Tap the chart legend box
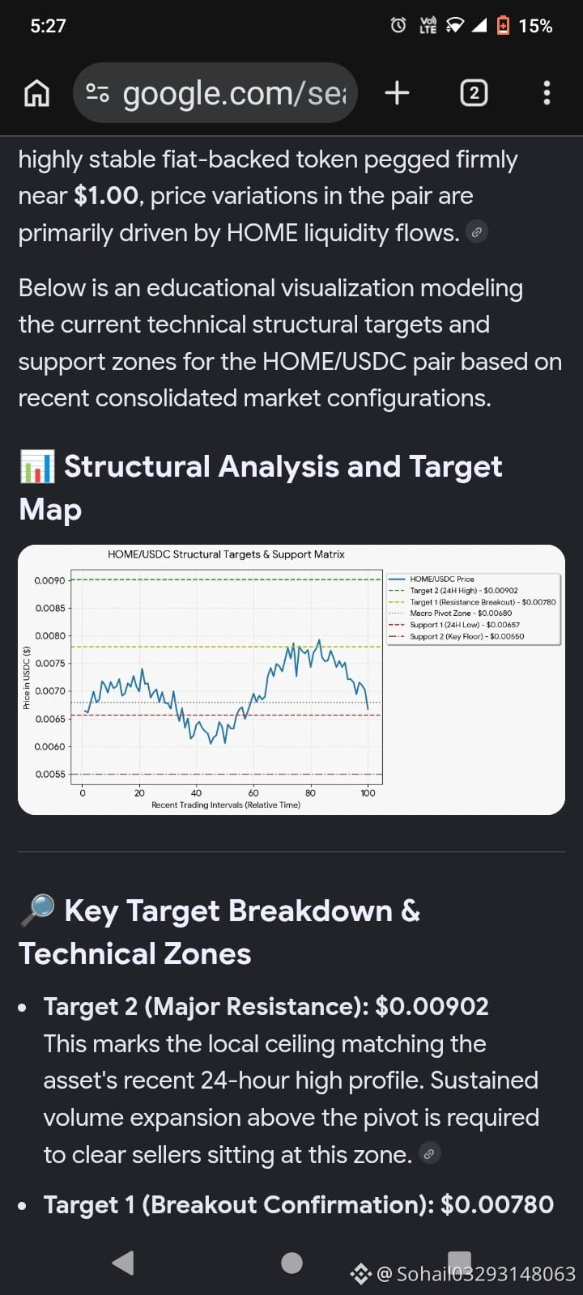The width and height of the screenshot is (583, 1295). [x=474, y=609]
